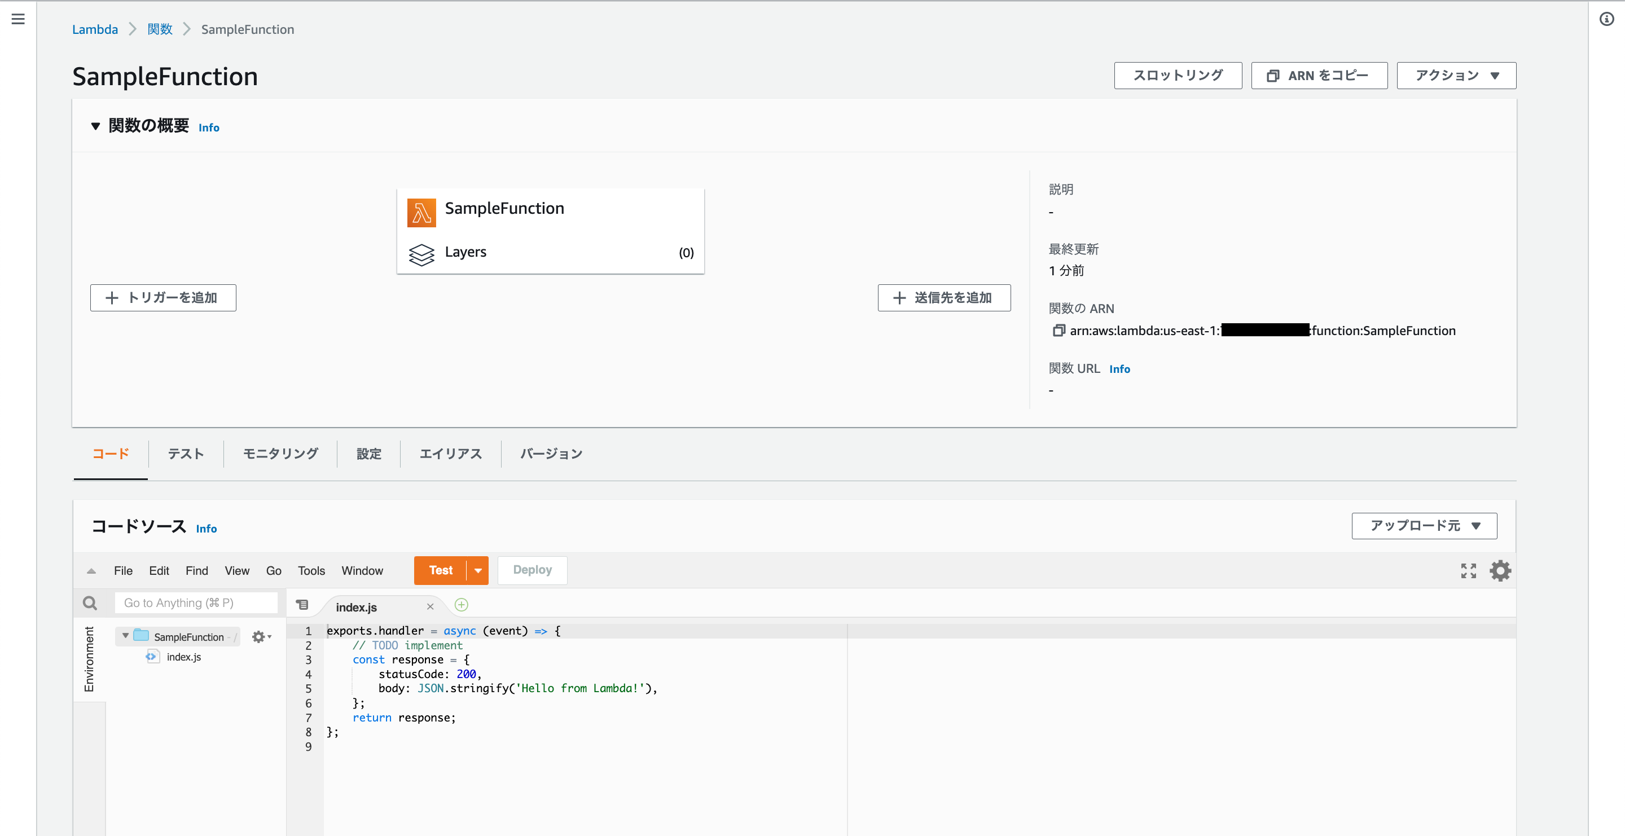
Task: Click the Lambda function icon in overview
Action: click(421, 213)
